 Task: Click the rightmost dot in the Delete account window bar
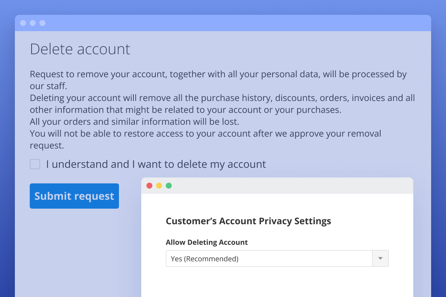[42, 23]
